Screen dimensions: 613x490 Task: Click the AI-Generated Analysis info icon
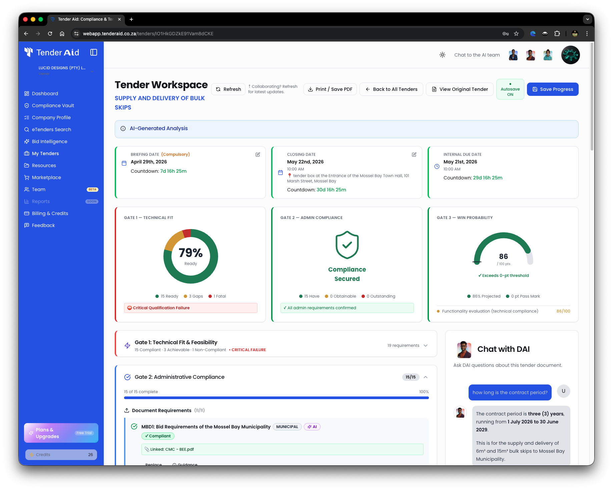point(123,128)
